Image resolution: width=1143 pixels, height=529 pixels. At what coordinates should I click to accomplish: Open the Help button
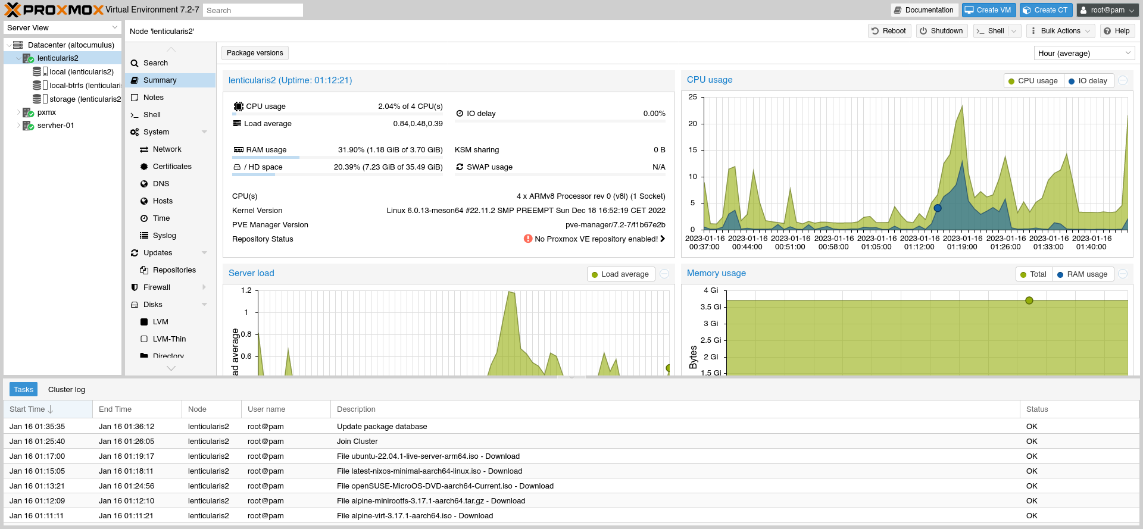coord(1117,31)
